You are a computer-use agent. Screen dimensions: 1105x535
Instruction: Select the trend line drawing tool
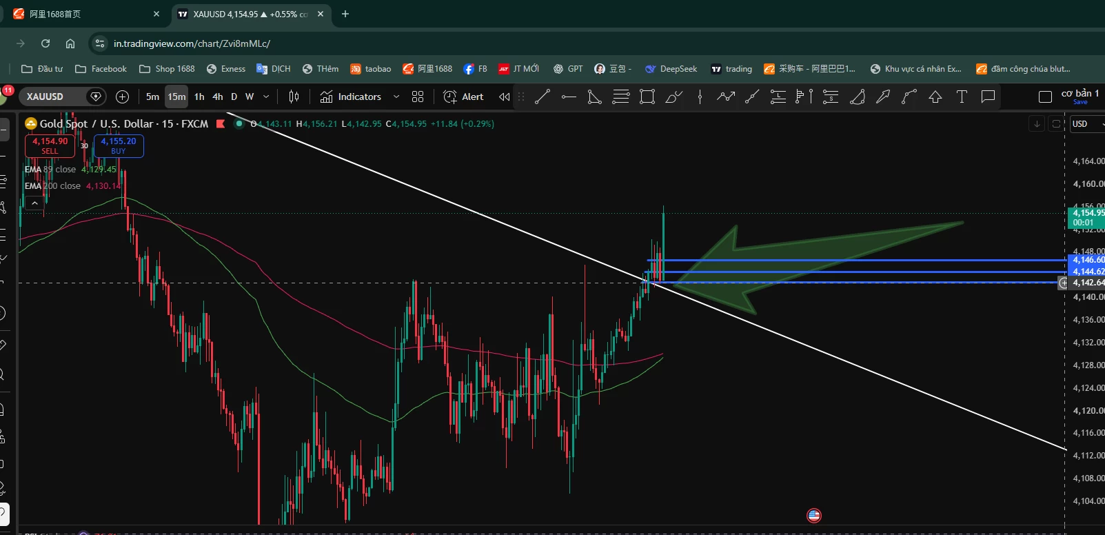[543, 97]
